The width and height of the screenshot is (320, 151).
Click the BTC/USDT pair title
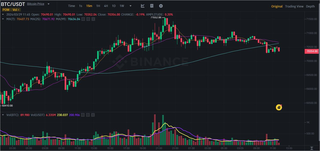click(13, 4)
